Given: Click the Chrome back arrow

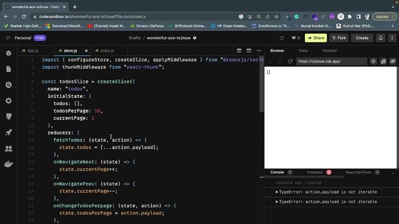Looking at the screenshot, I should click(6, 17).
